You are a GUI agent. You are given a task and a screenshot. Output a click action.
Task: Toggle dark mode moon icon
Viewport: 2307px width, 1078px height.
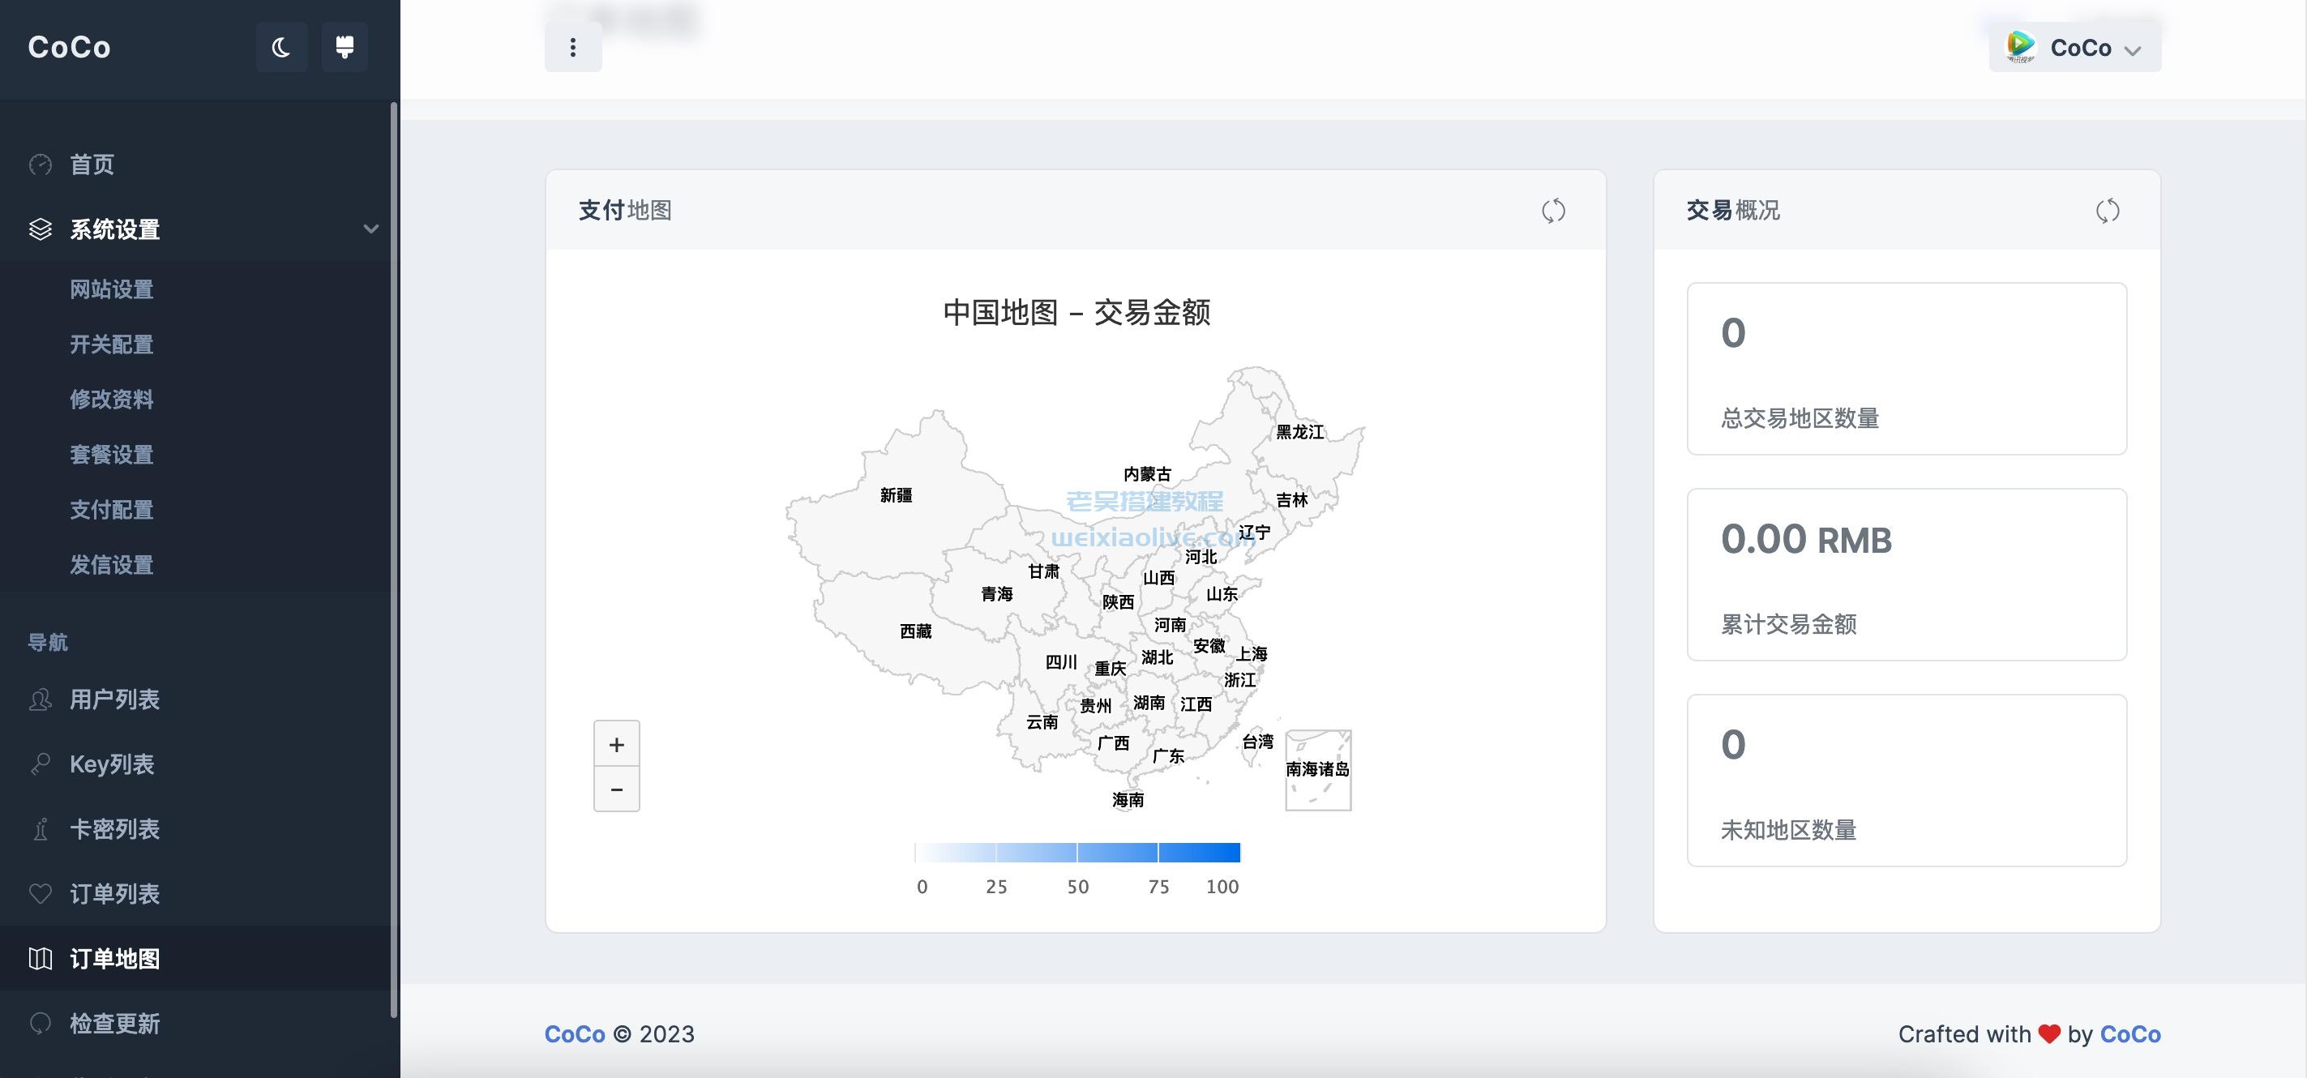281,47
